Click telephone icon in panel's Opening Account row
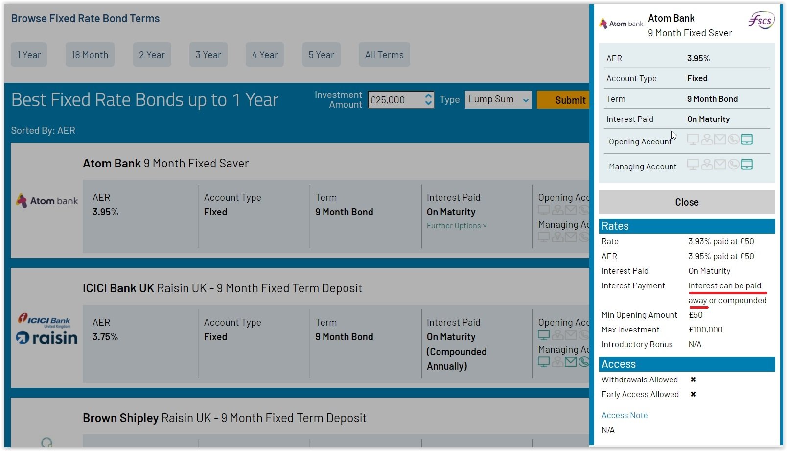787x451 pixels. pyautogui.click(x=733, y=140)
